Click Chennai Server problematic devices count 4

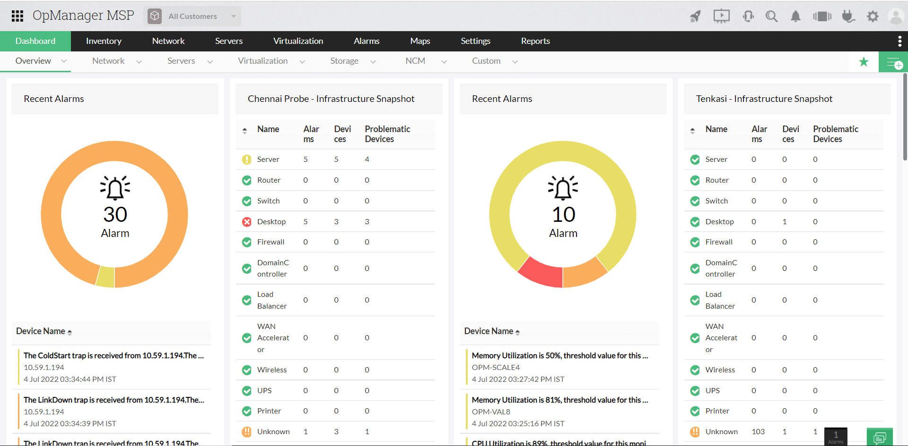367,160
